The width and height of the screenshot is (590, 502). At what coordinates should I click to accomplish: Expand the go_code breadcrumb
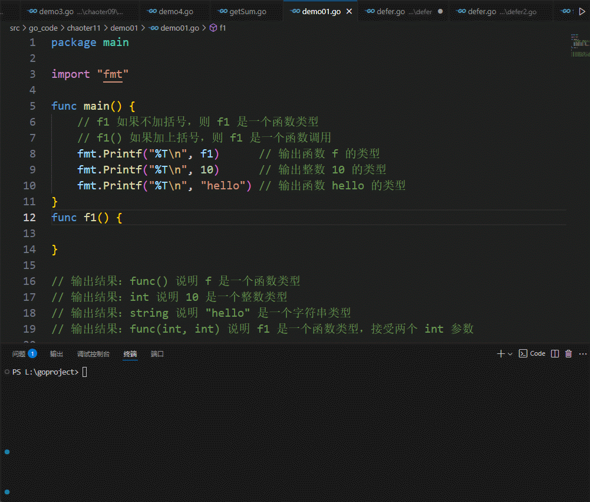(x=43, y=28)
